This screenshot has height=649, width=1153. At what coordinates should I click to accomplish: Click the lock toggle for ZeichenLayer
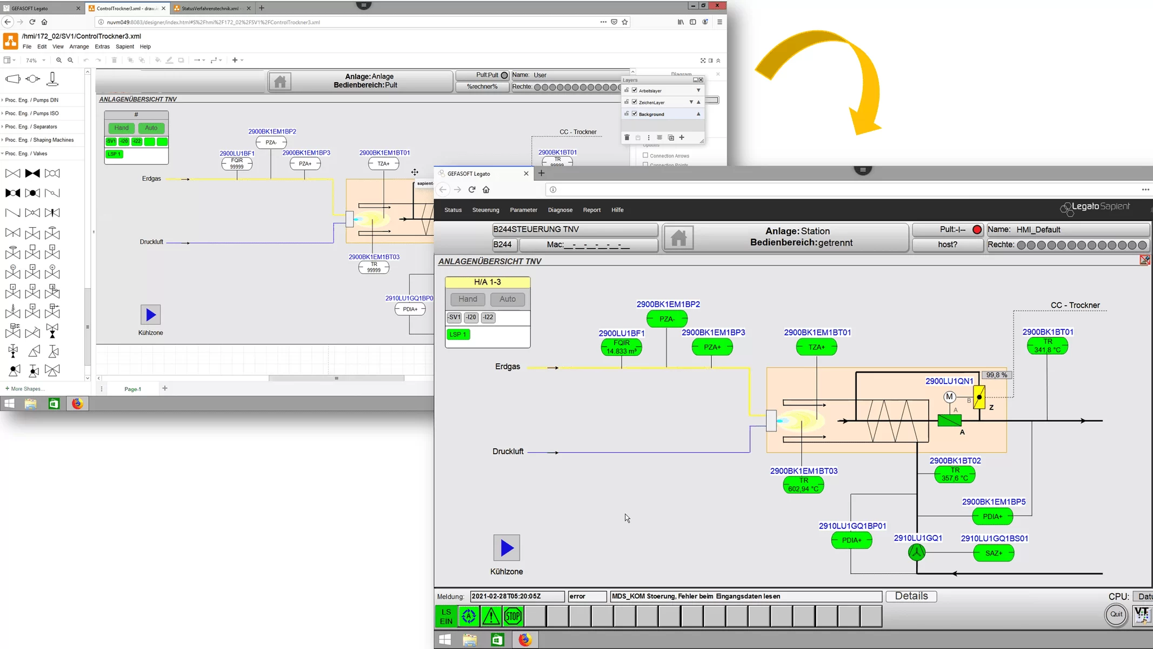(x=627, y=102)
